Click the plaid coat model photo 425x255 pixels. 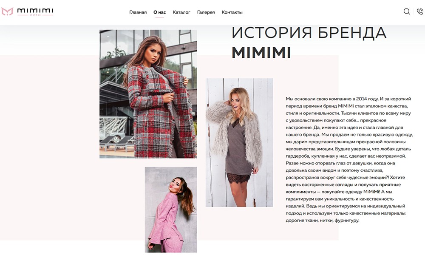(x=148, y=94)
